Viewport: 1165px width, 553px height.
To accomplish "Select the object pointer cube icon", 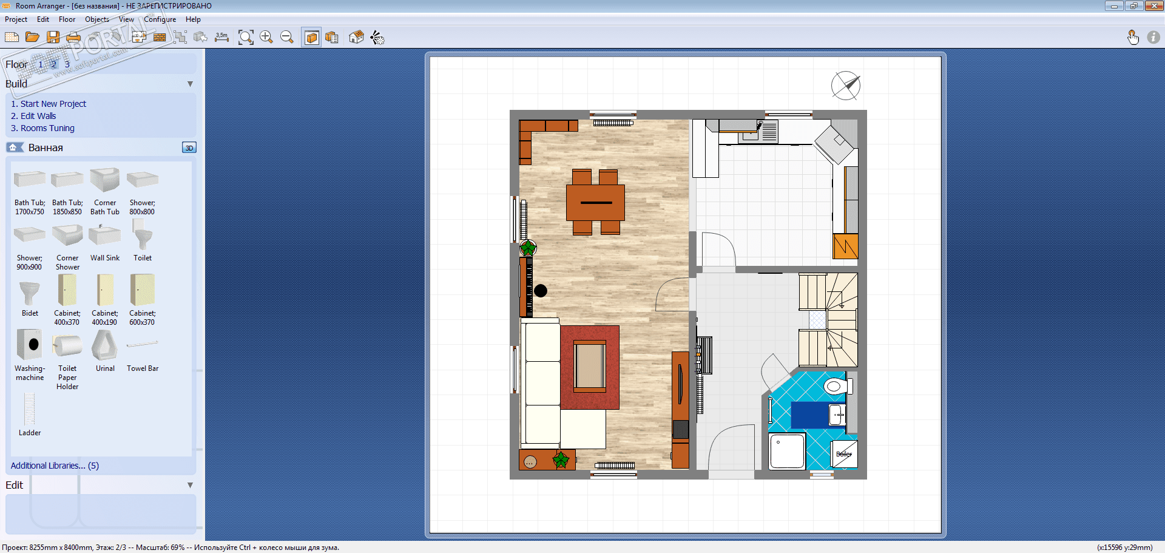I will [200, 38].
